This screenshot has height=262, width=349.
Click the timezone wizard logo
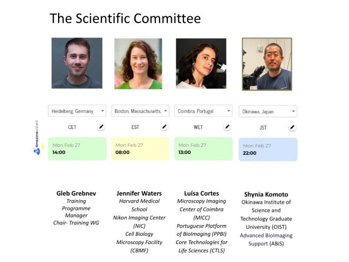(37, 138)
